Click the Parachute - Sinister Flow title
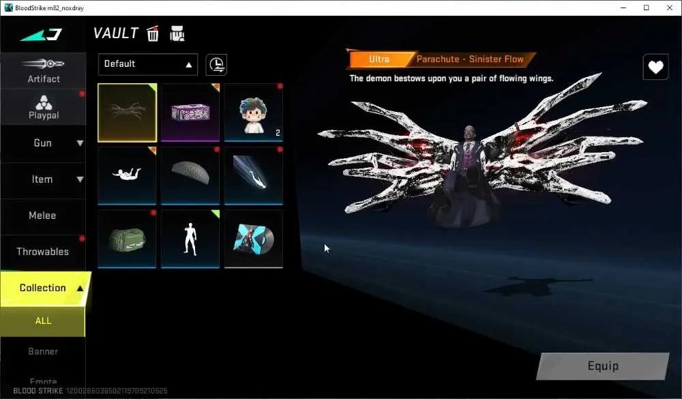 click(470, 59)
